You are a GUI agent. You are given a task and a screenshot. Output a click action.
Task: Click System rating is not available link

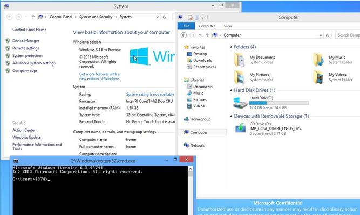coord(150,94)
